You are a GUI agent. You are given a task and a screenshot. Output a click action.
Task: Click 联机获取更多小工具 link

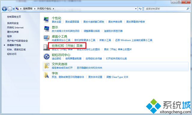[85, 40]
